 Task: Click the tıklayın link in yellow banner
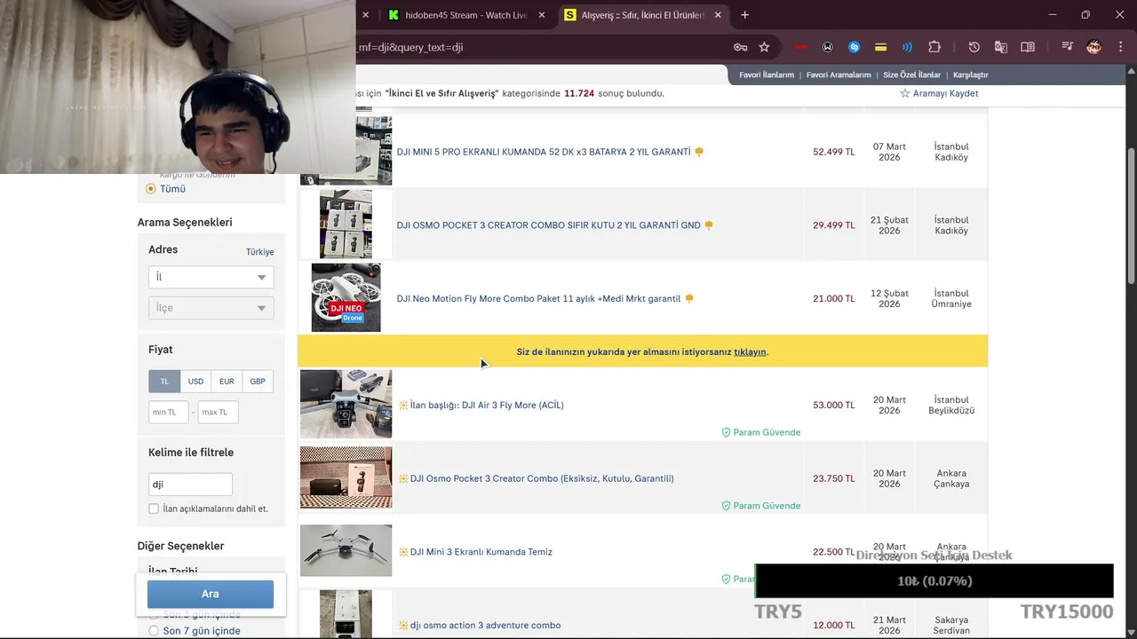[750, 352]
